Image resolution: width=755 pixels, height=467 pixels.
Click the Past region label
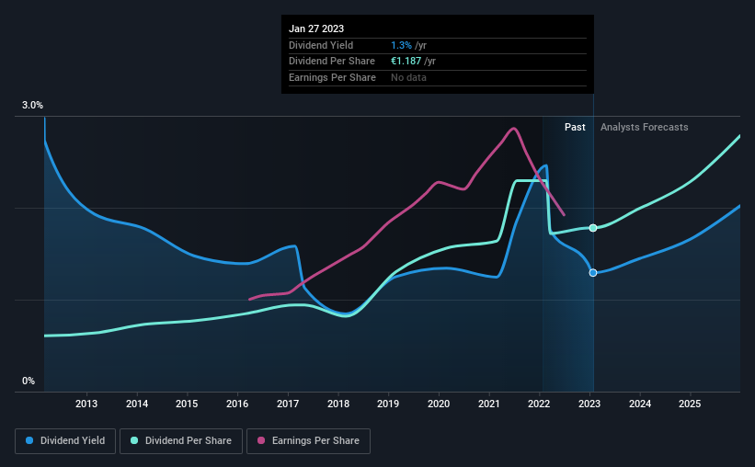pos(575,127)
